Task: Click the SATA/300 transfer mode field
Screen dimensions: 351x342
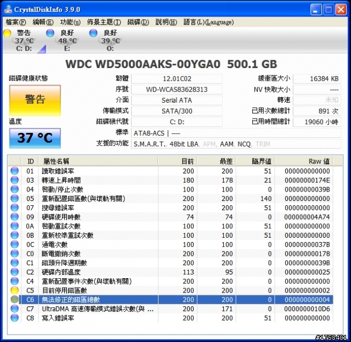Action: pos(177,111)
